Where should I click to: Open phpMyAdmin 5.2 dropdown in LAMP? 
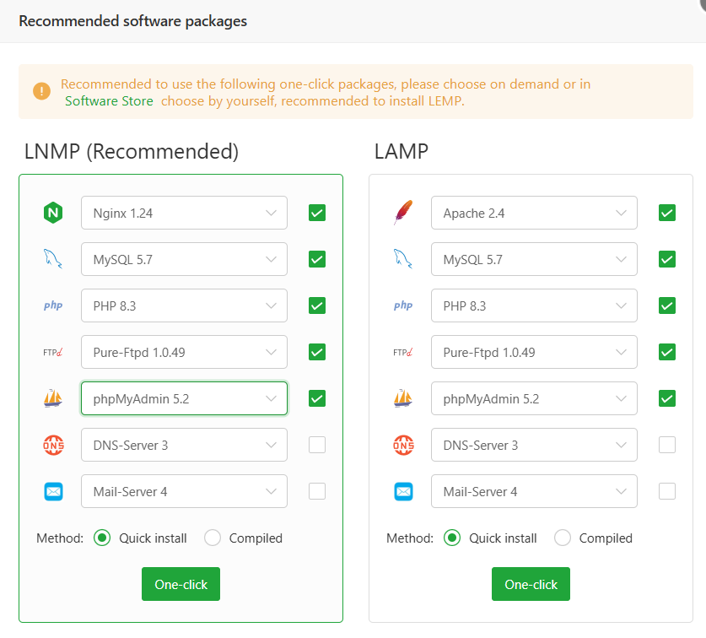(534, 398)
